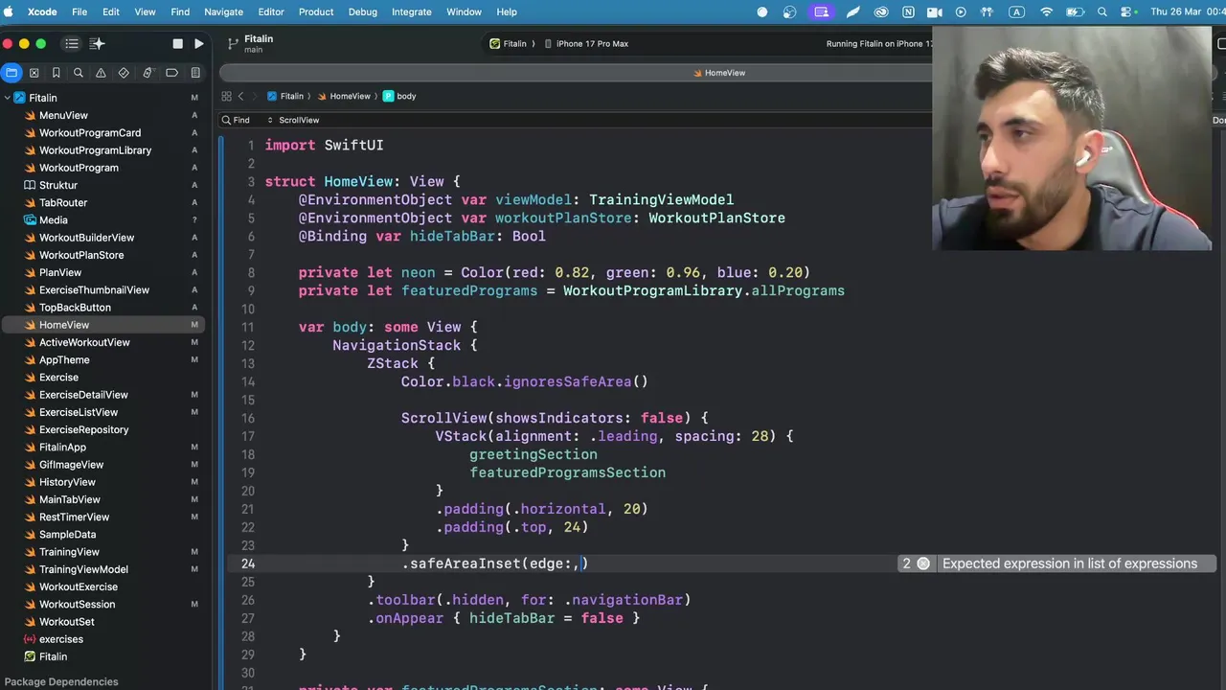1226x690 pixels.
Task: Stop the running Fitalin app
Action: click(x=177, y=44)
